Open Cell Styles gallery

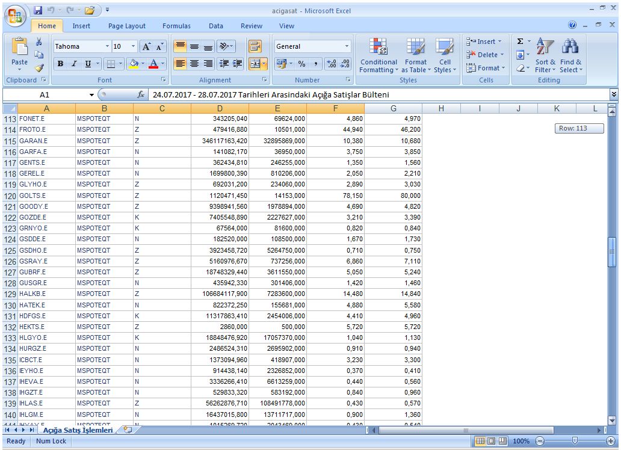point(445,55)
